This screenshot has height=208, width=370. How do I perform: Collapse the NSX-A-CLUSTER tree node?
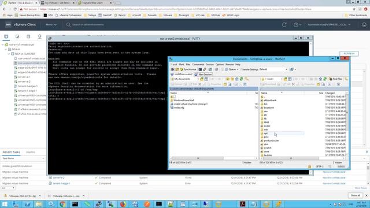[9, 54]
